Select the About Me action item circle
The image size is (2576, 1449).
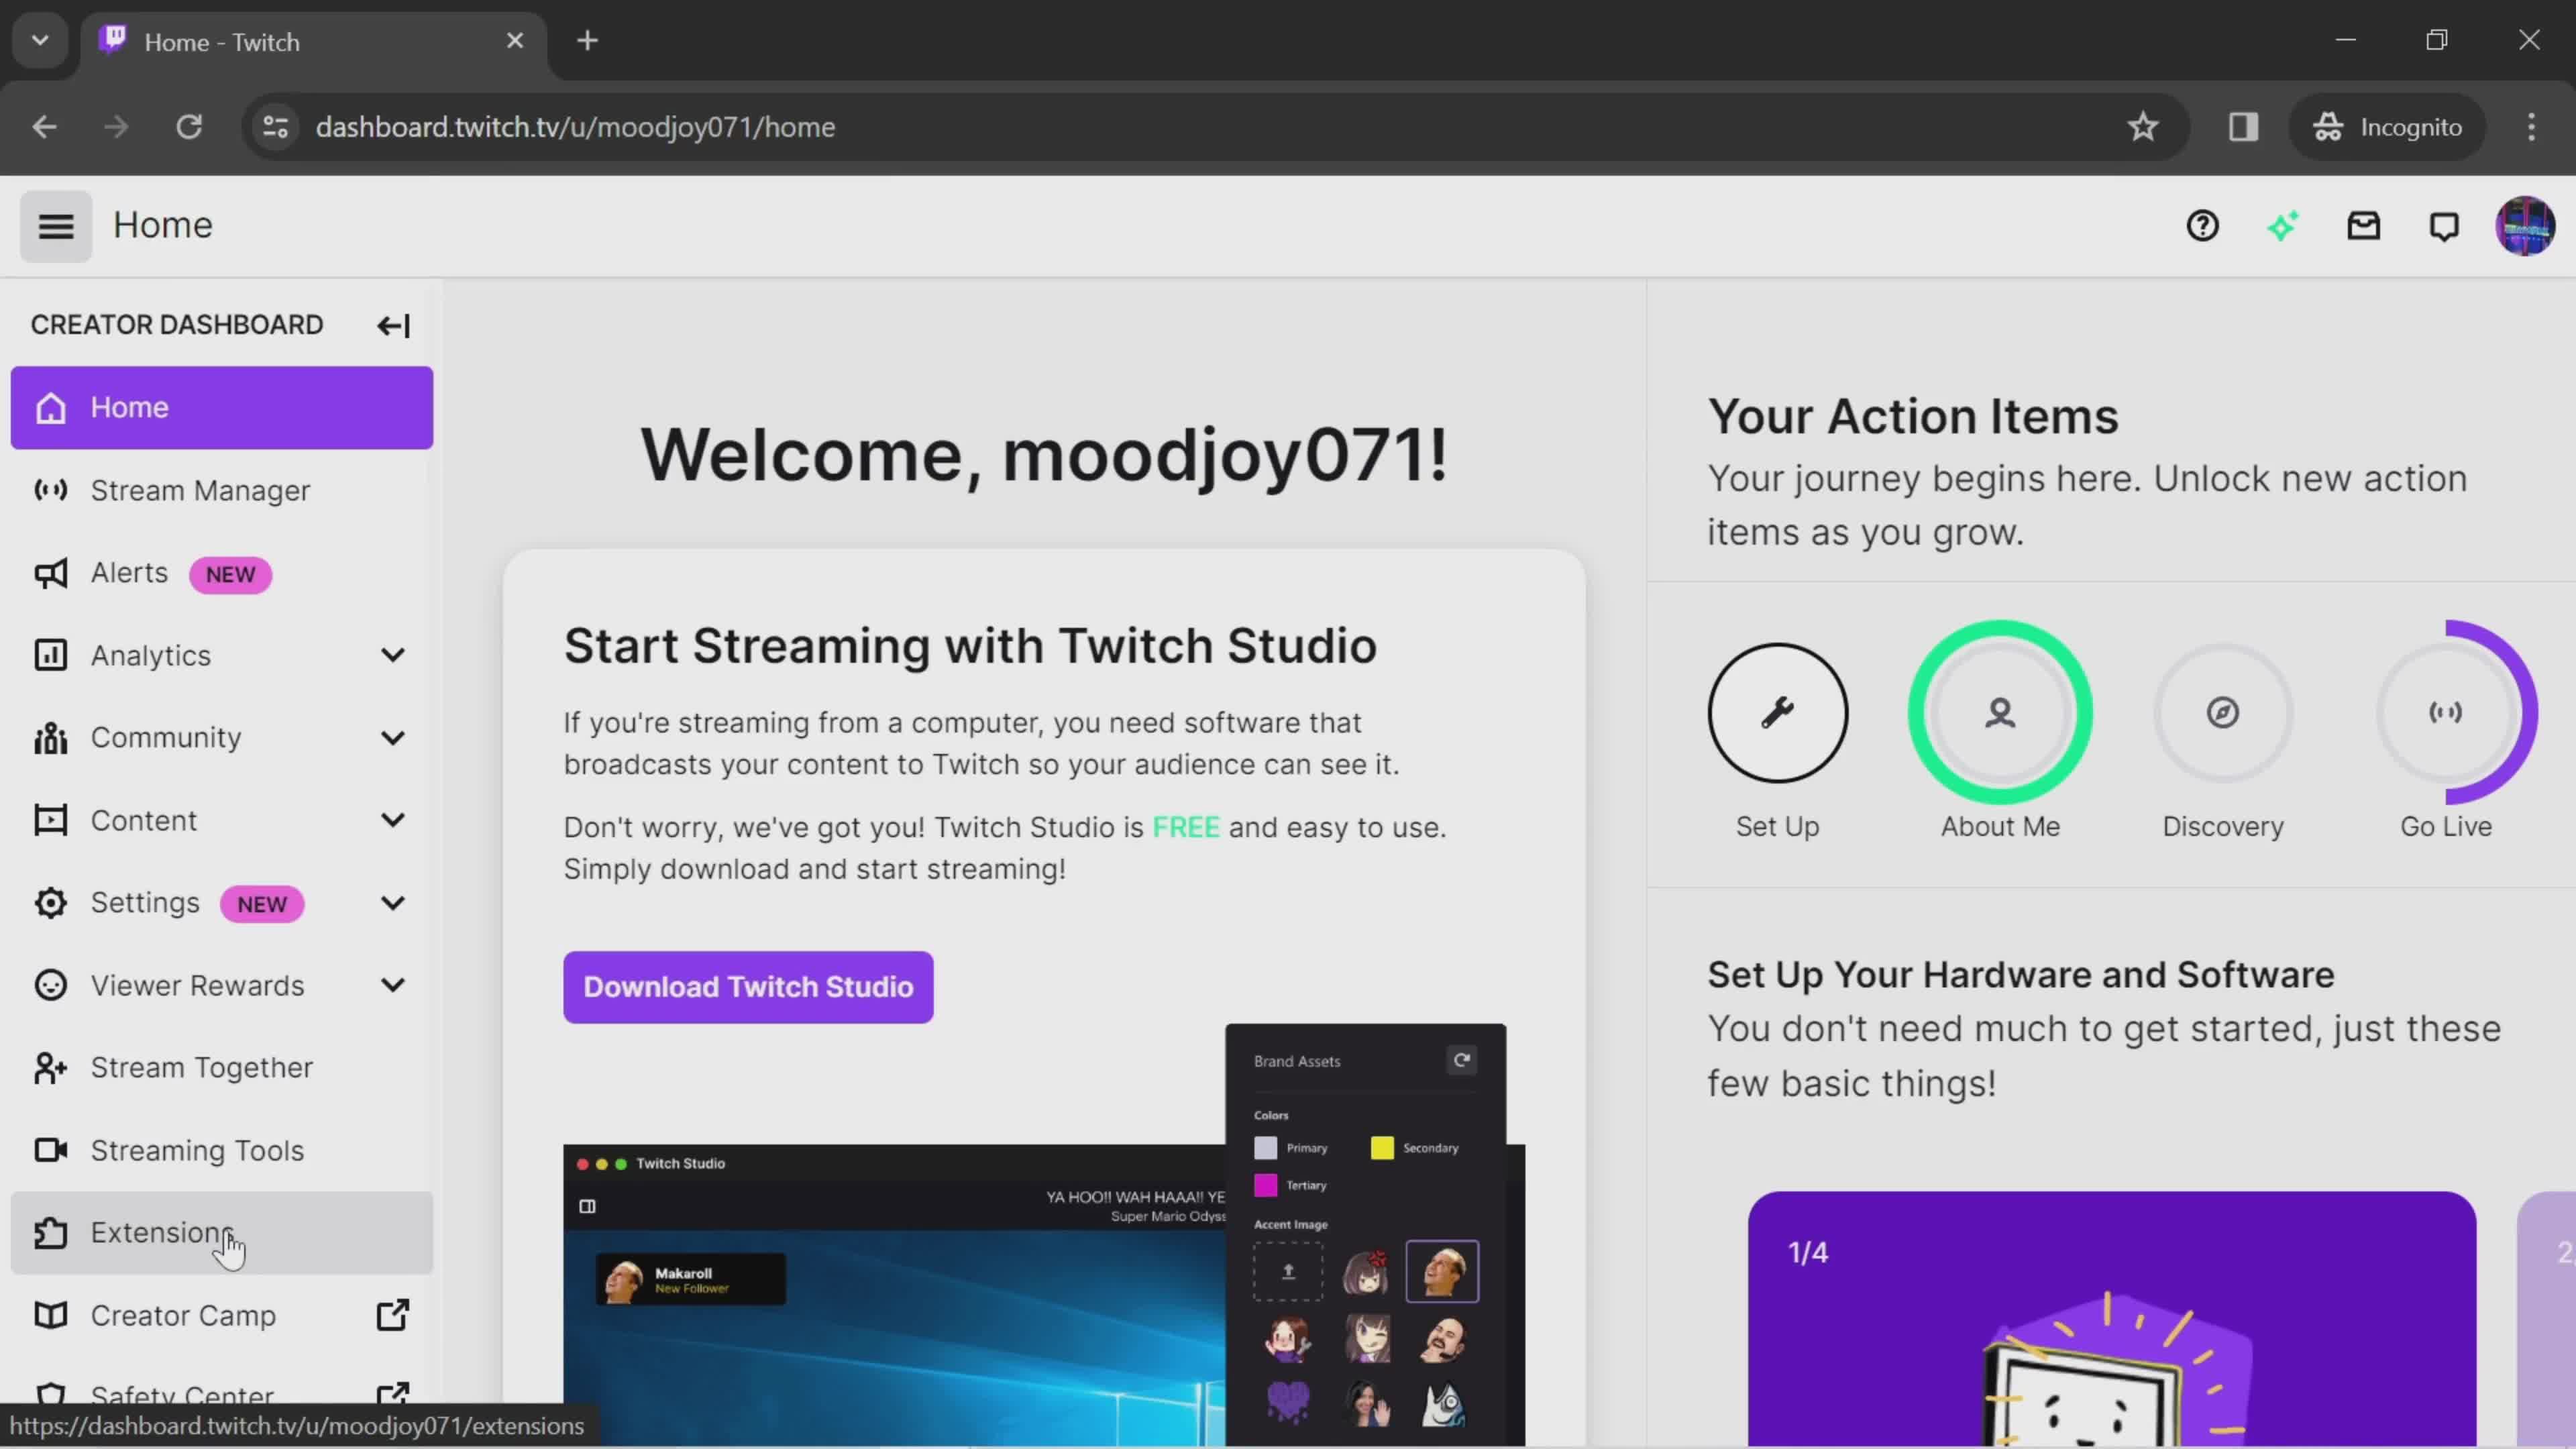click(x=2000, y=712)
